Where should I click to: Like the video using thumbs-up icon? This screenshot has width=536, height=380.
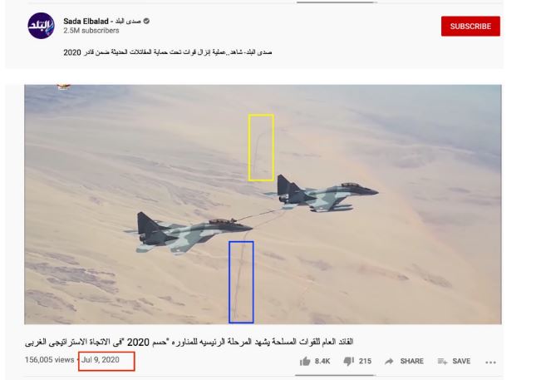pyautogui.click(x=305, y=361)
